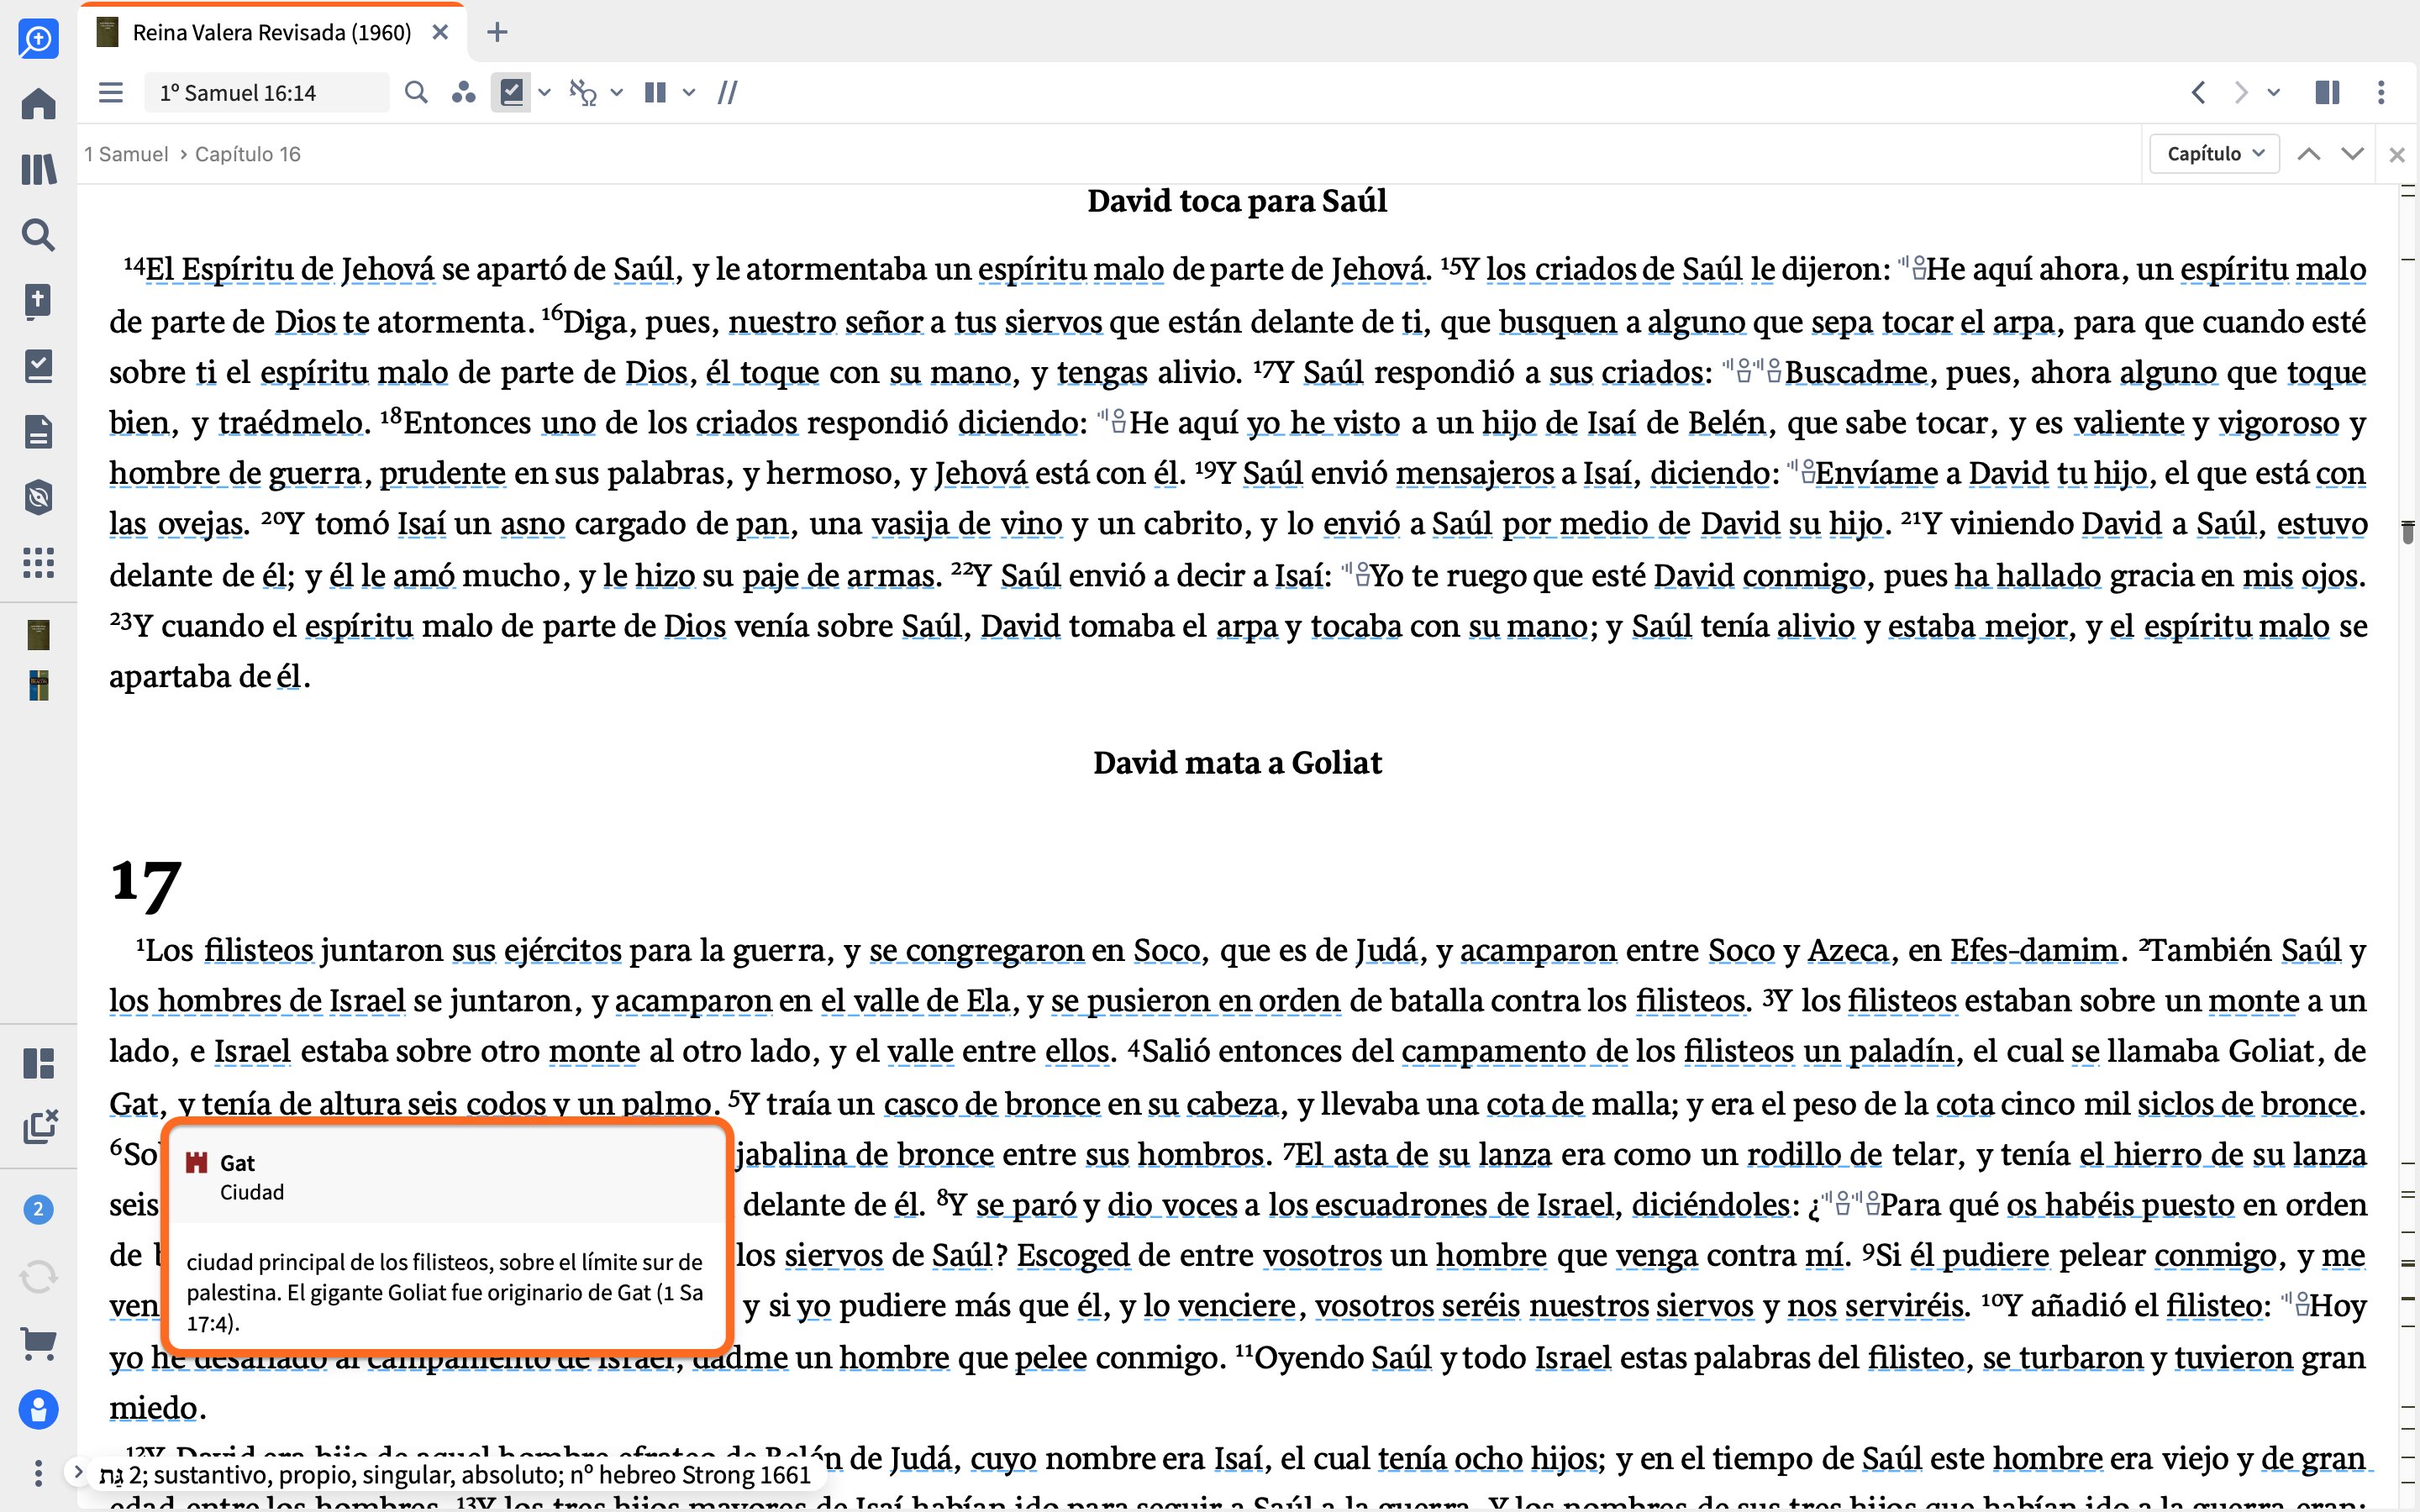The image size is (2420, 1512).
Task: Click the reference box showing 1º Samuel 16:14
Action: pos(267,93)
